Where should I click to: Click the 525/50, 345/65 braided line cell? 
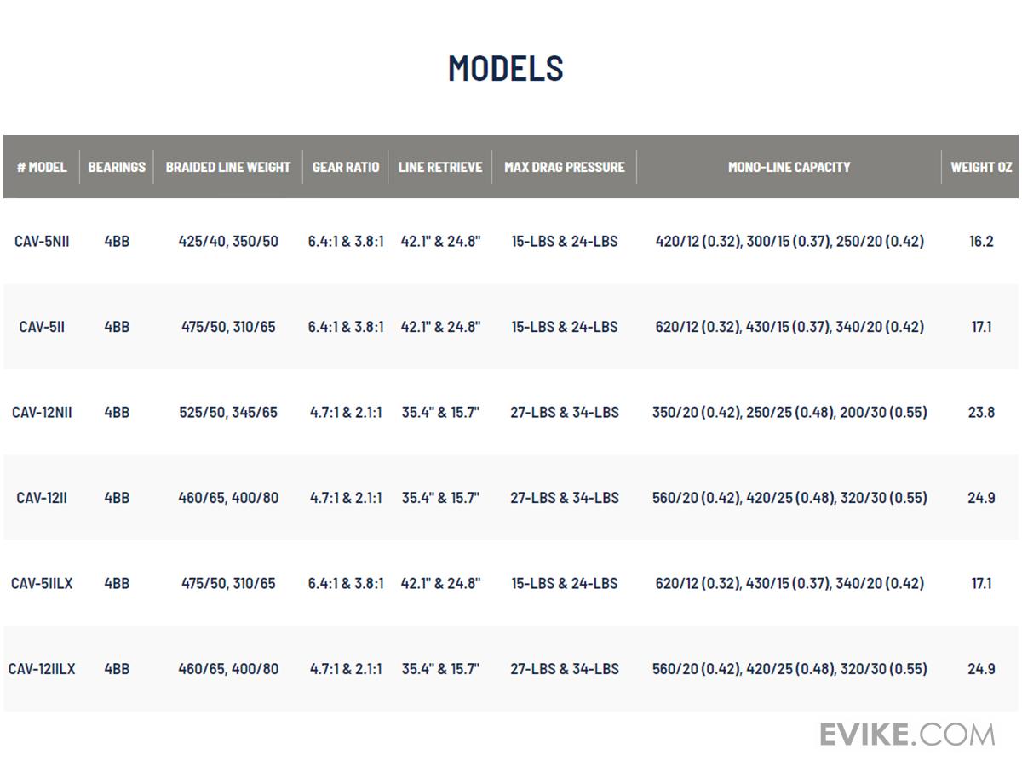pyautogui.click(x=228, y=412)
